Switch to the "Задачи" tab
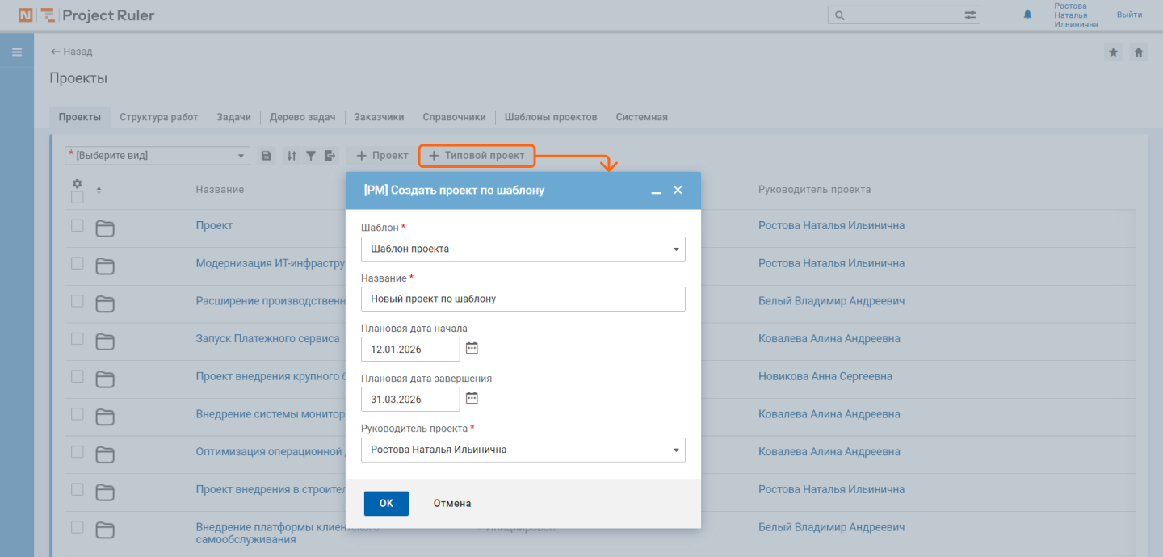 click(x=233, y=117)
